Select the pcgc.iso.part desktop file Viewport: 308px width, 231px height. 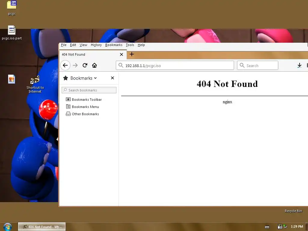click(x=12, y=33)
